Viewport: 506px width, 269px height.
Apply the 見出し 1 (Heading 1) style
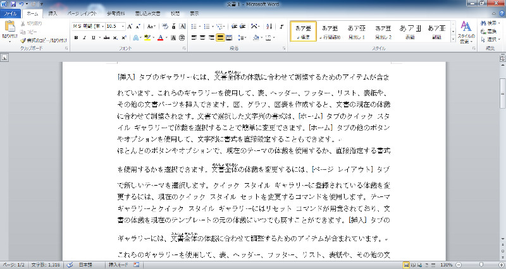click(357, 32)
